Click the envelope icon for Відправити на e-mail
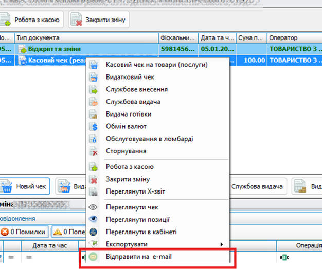Image resolution: width=322 pixels, height=269 pixels. point(94,257)
